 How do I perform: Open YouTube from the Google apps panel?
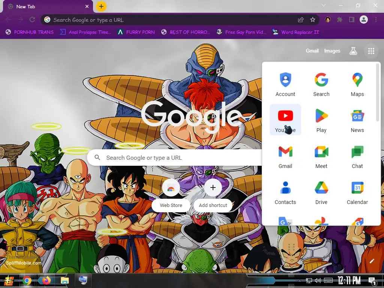pos(285,120)
